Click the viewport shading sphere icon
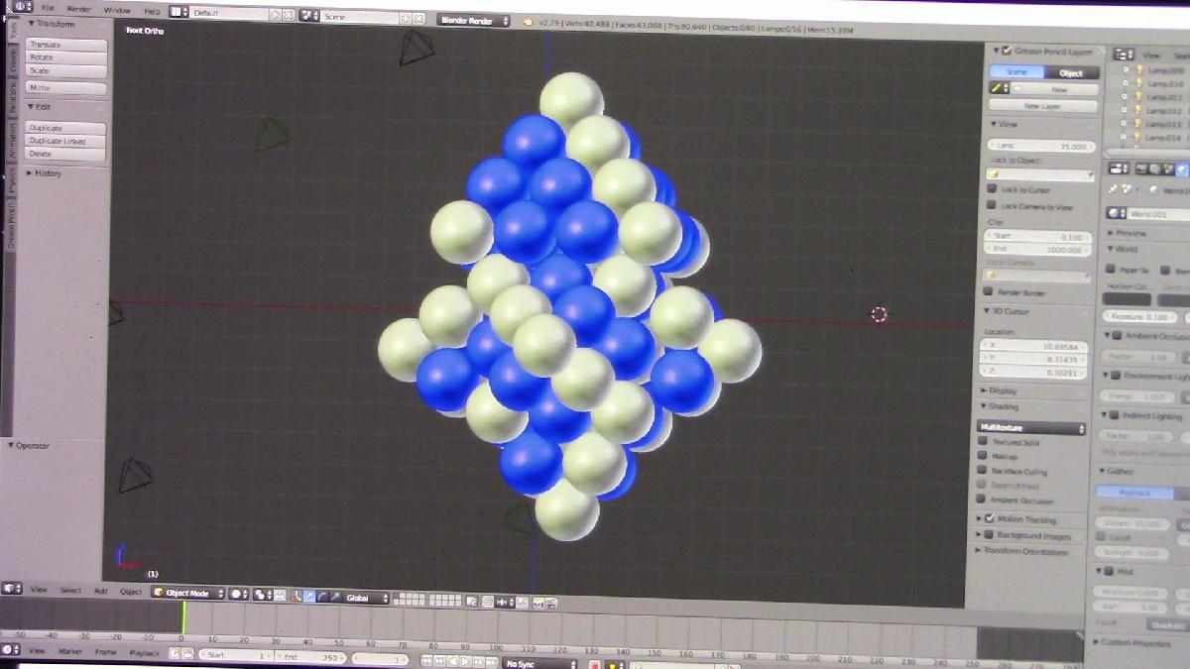The image size is (1190, 669). 238,594
